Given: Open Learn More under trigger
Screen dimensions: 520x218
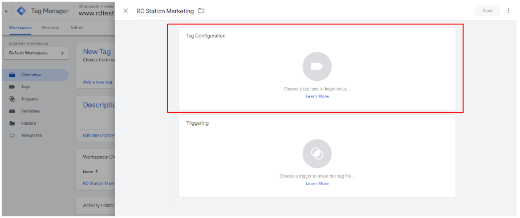Looking at the screenshot, I should tap(317, 183).
